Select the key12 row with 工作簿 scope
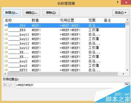This screenshot has width=131, height=103. point(65,48)
